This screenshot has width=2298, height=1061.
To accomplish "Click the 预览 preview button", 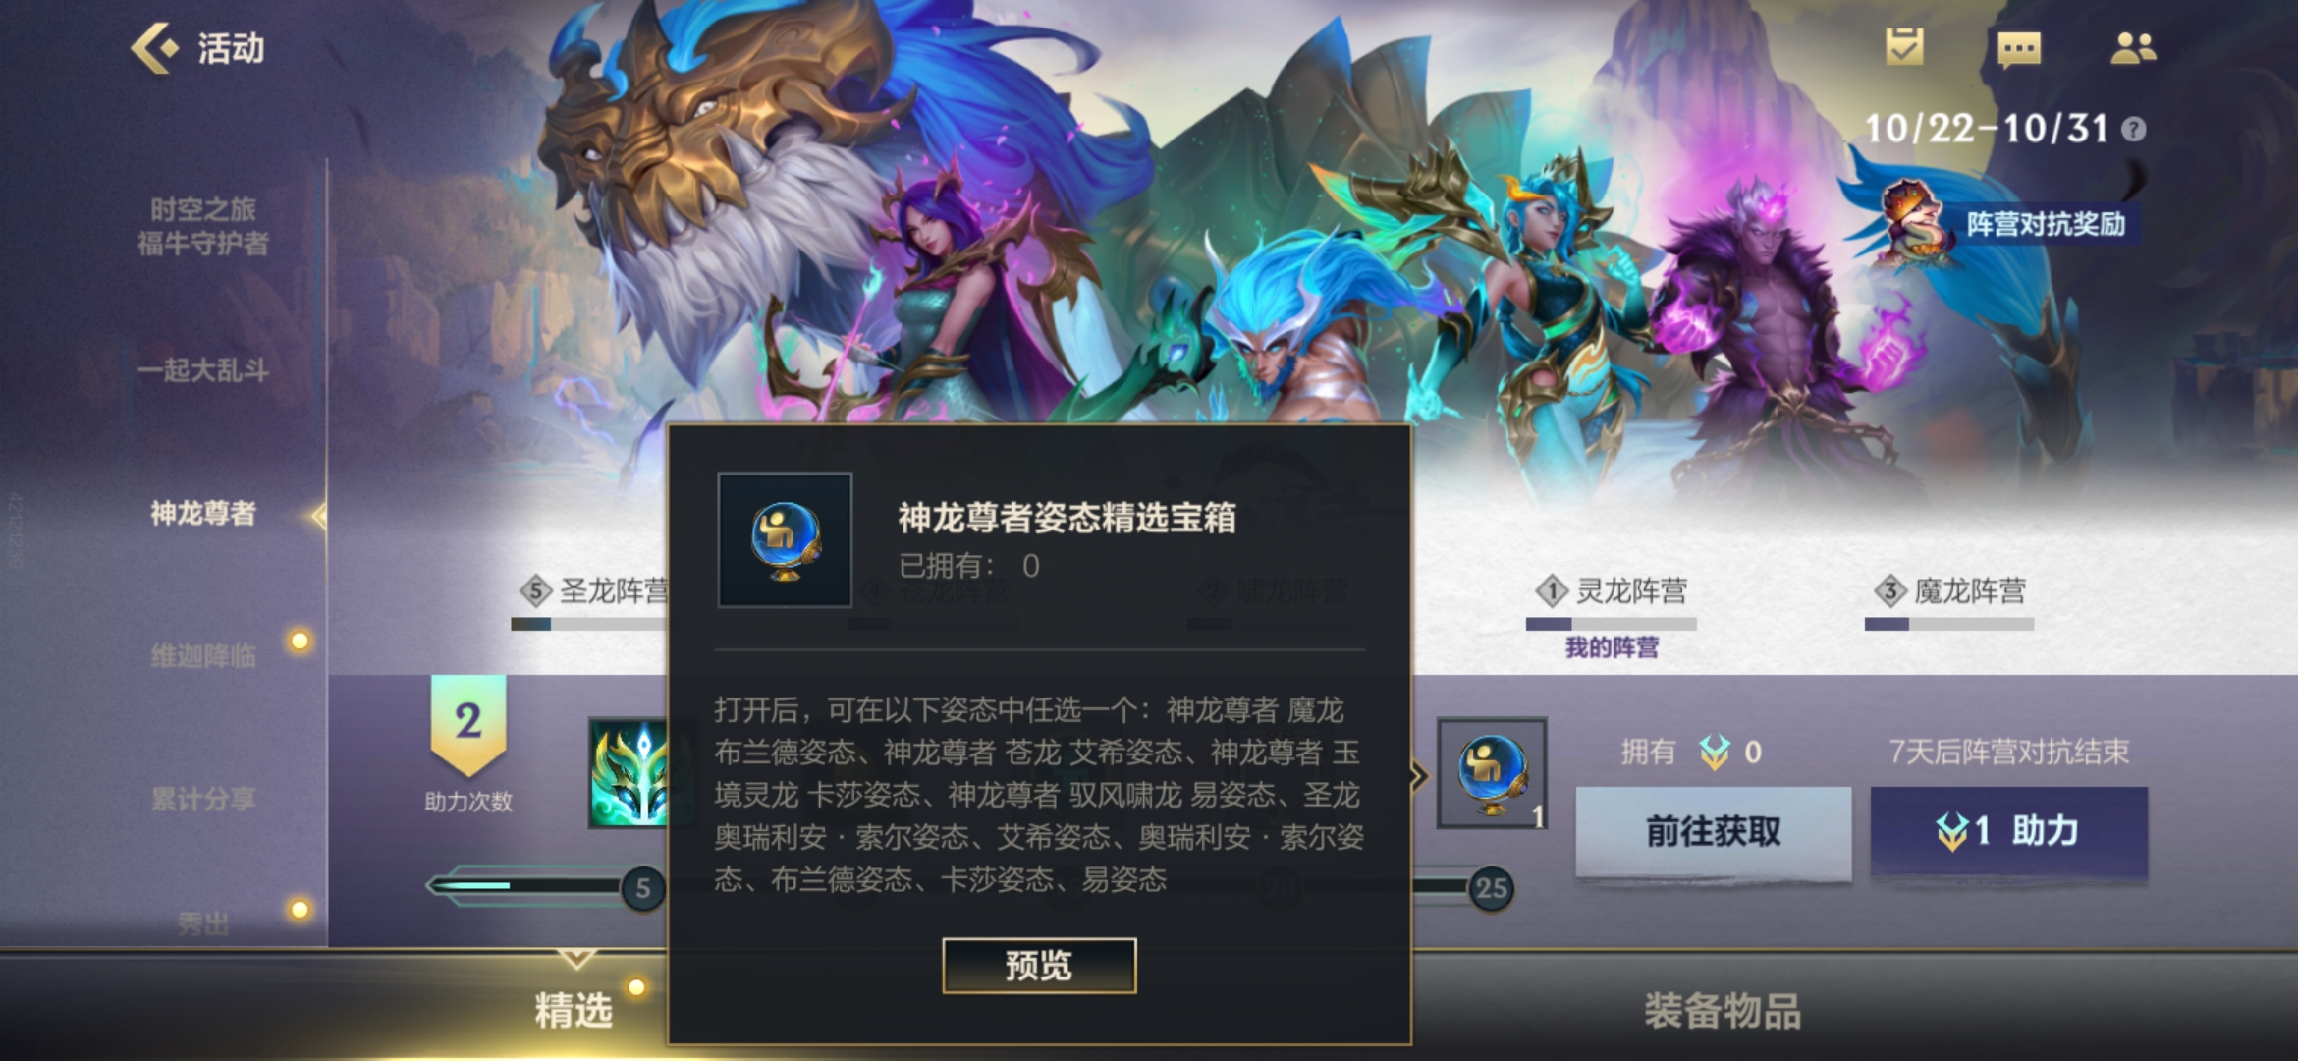I will click(1039, 966).
